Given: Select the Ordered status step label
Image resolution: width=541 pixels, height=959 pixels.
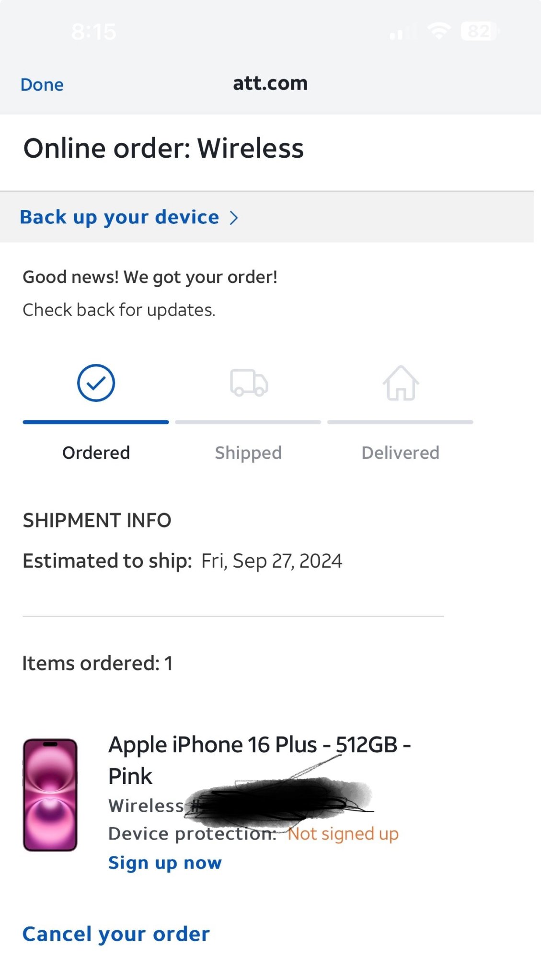Looking at the screenshot, I should click(x=96, y=453).
